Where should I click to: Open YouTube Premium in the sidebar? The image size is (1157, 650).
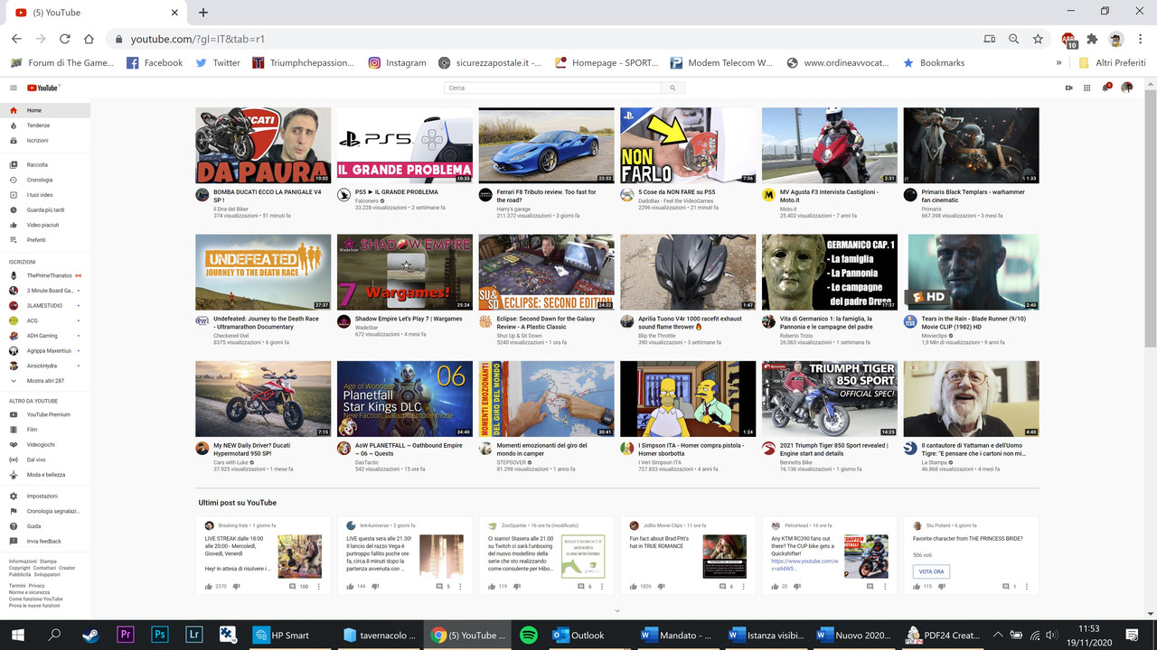click(45, 414)
